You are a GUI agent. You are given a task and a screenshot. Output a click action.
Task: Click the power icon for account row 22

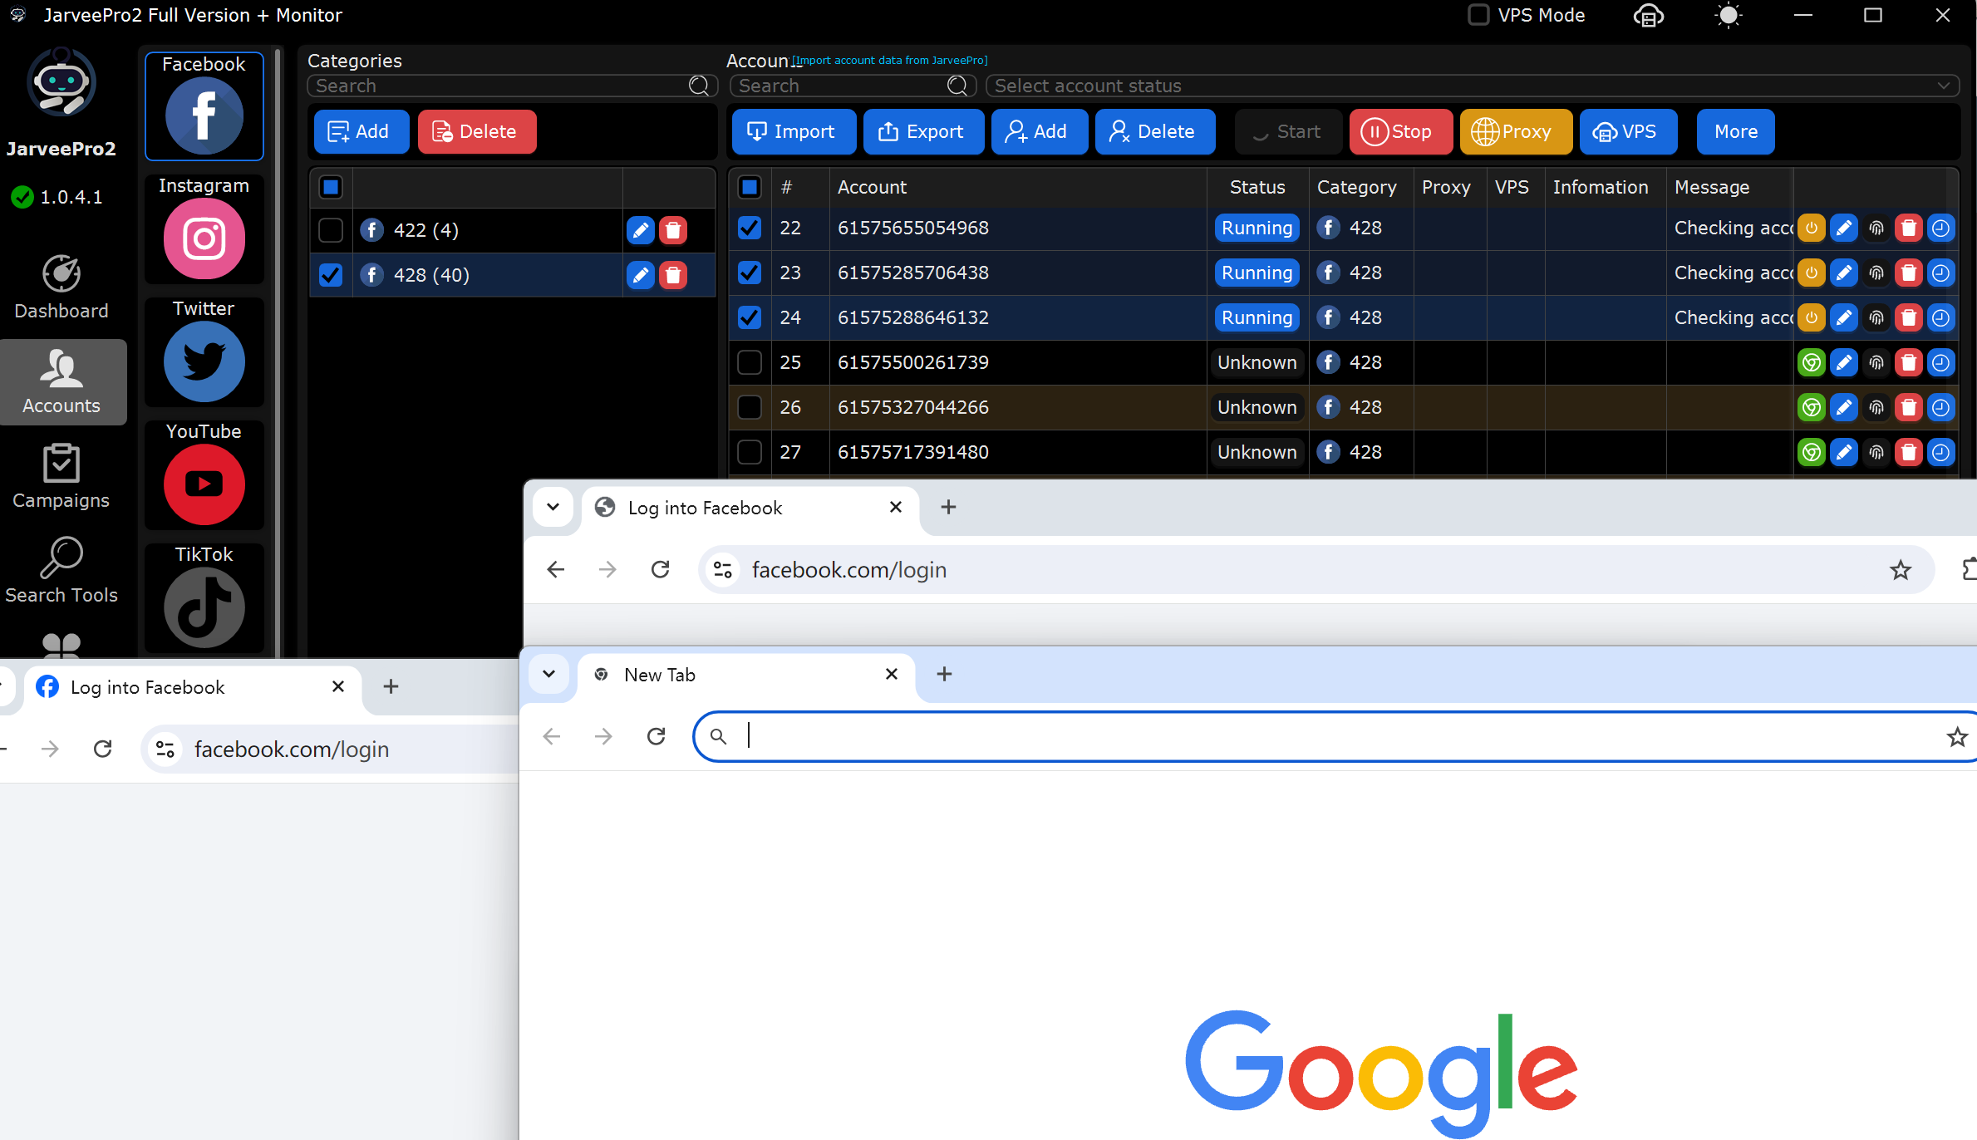click(x=1812, y=228)
